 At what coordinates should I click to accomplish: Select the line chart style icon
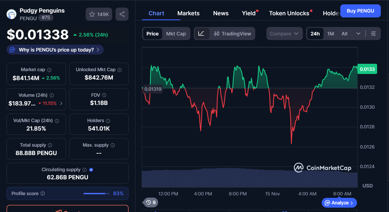pyautogui.click(x=202, y=33)
